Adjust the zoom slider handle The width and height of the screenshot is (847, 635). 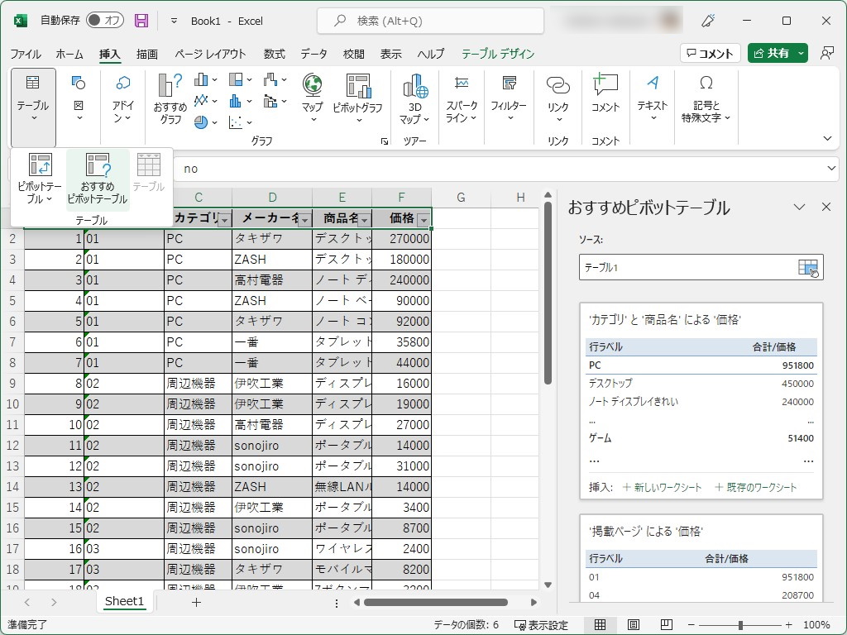[x=740, y=625]
